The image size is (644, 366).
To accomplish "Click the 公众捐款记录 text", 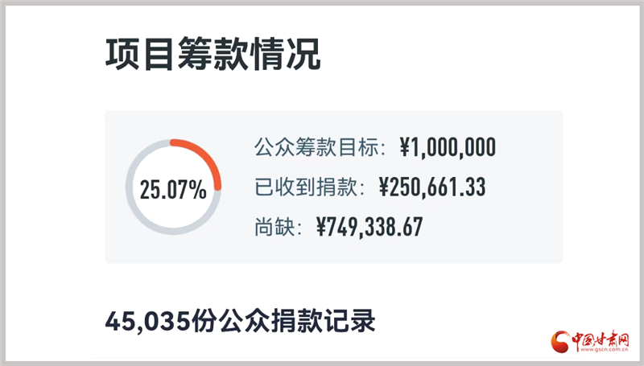I will tap(296, 321).
